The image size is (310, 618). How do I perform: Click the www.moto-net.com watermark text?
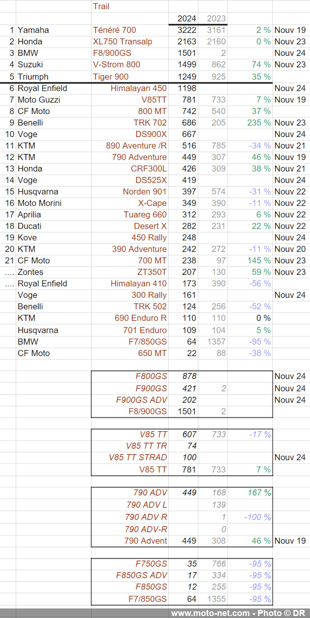point(210,613)
